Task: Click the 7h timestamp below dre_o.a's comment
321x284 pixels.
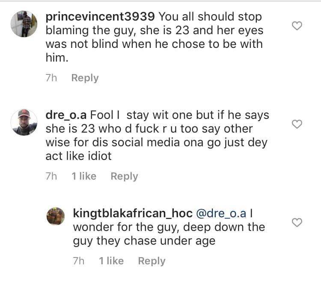Action: [x=51, y=176]
